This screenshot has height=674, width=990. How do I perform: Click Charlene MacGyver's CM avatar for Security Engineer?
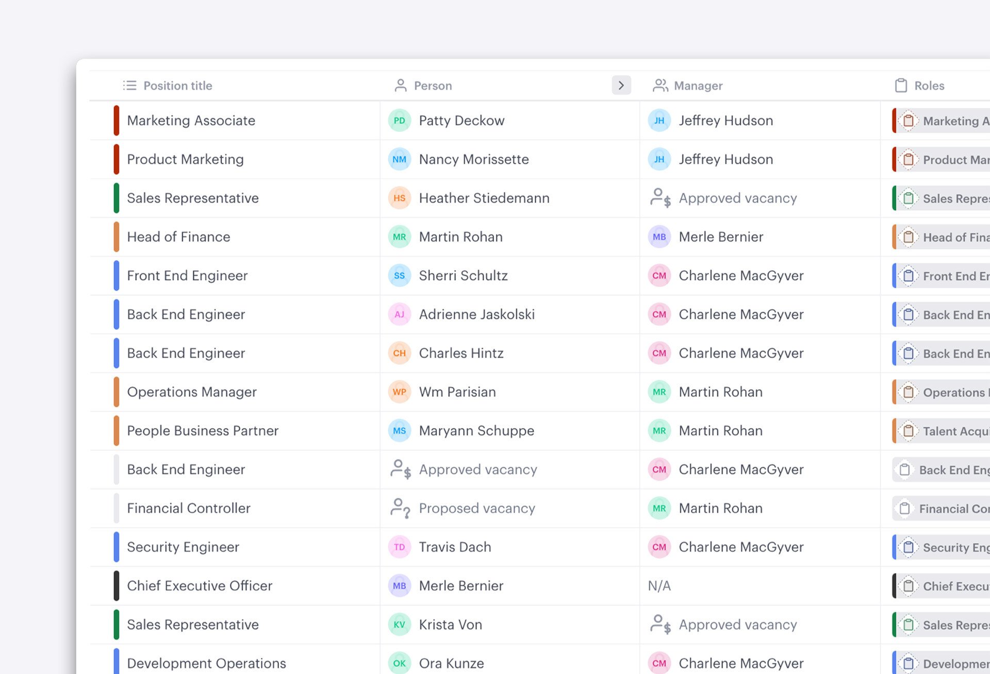click(658, 547)
